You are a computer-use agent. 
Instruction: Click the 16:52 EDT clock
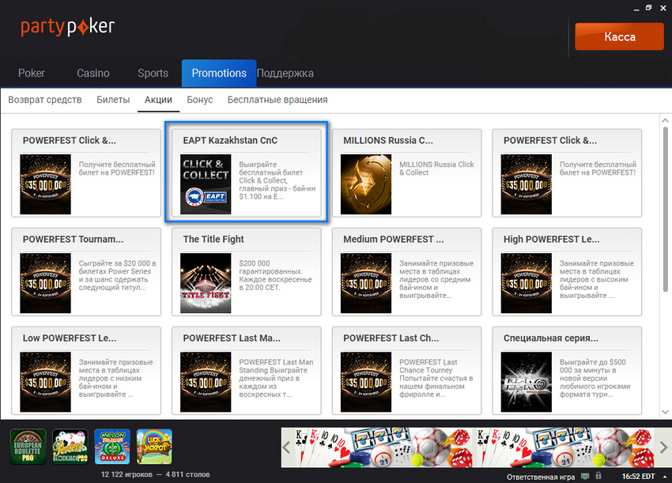click(638, 477)
